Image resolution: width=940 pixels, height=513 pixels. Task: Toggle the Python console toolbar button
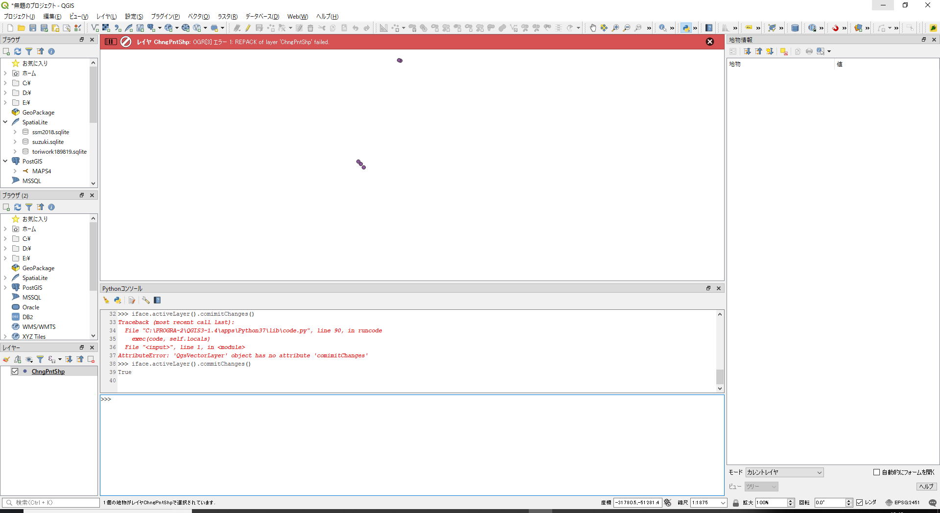tap(686, 28)
